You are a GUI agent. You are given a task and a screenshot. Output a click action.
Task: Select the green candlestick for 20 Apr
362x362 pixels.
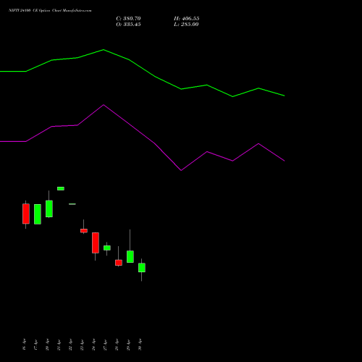pyautogui.click(x=49, y=209)
